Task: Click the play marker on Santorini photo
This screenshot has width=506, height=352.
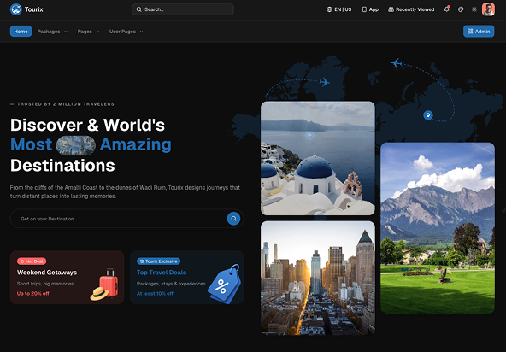Action: (x=309, y=136)
